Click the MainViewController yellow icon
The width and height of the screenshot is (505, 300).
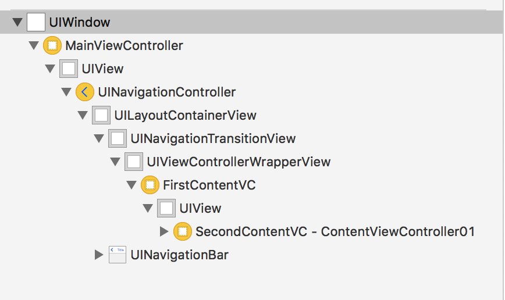pos(52,45)
